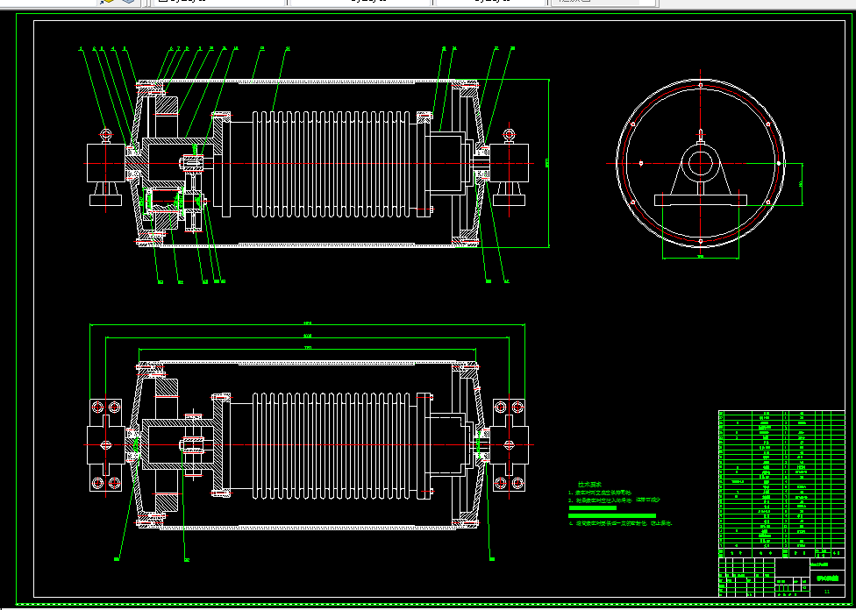Select the circular end view of the drum

click(701, 163)
